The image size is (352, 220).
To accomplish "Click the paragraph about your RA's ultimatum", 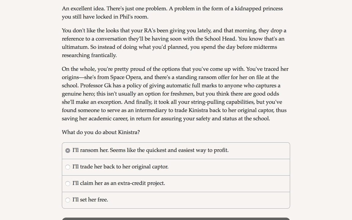I will pos(174,43).
